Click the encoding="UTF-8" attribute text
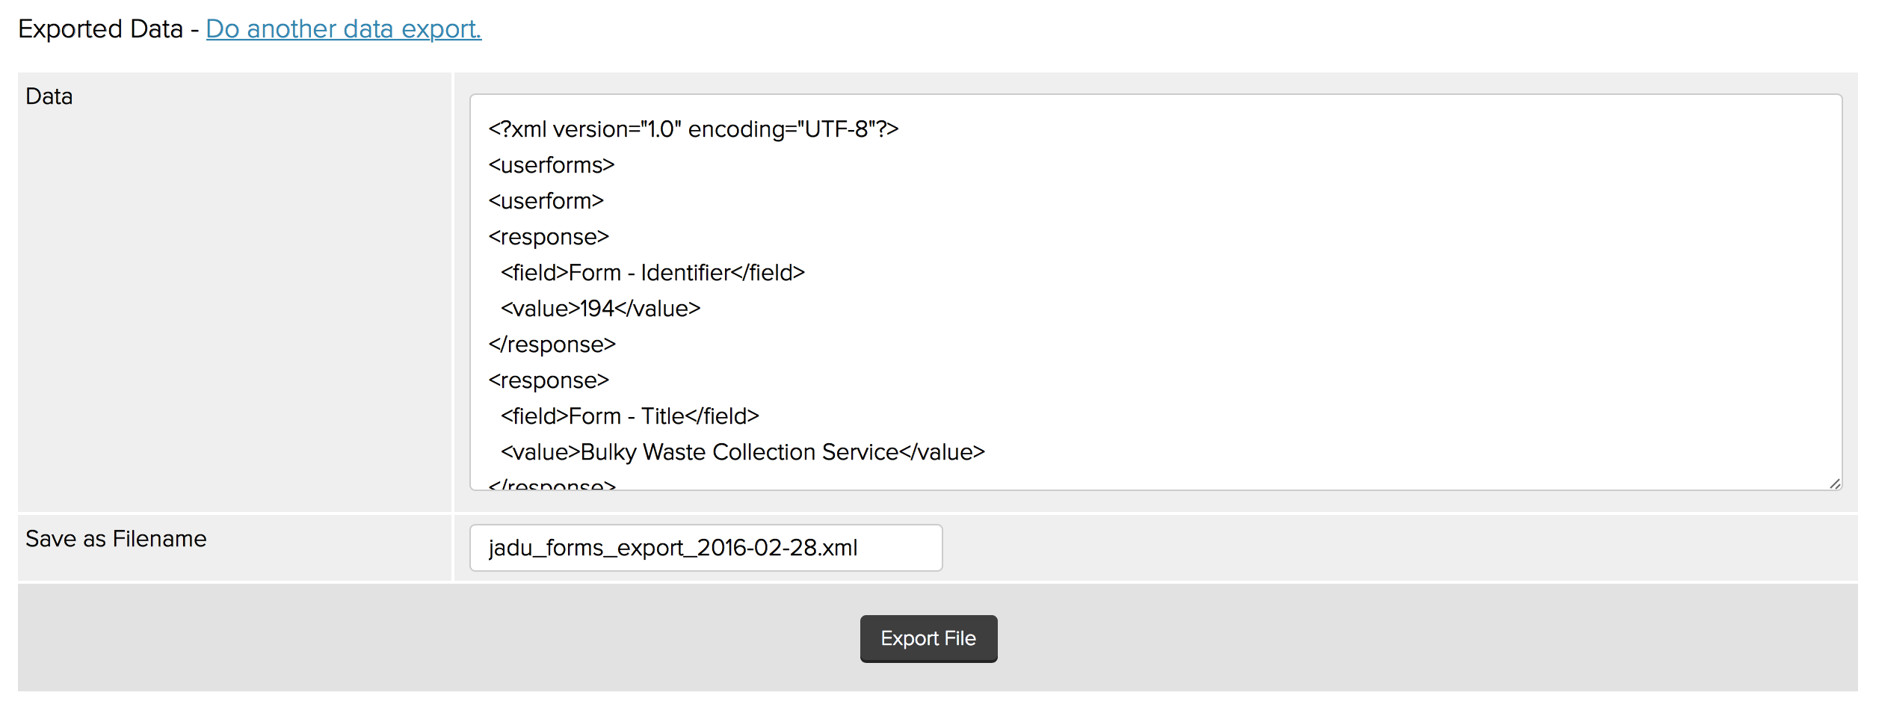The image size is (1879, 722). (x=792, y=129)
